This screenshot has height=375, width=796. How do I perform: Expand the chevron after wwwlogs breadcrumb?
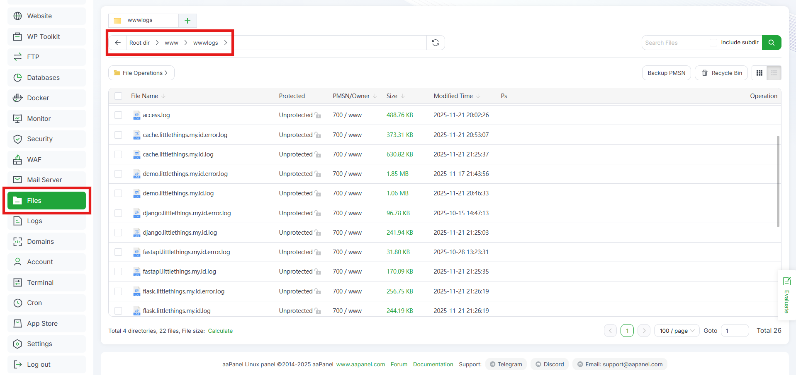pos(225,43)
